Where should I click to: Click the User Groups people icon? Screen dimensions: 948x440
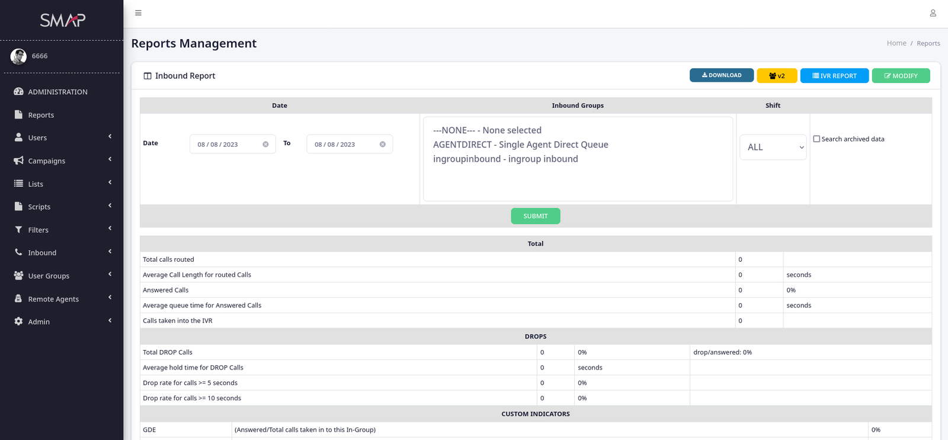click(x=18, y=275)
